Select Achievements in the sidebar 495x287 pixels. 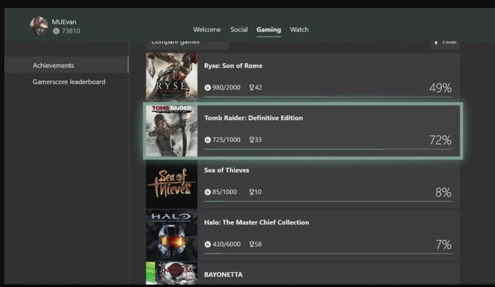(67, 65)
